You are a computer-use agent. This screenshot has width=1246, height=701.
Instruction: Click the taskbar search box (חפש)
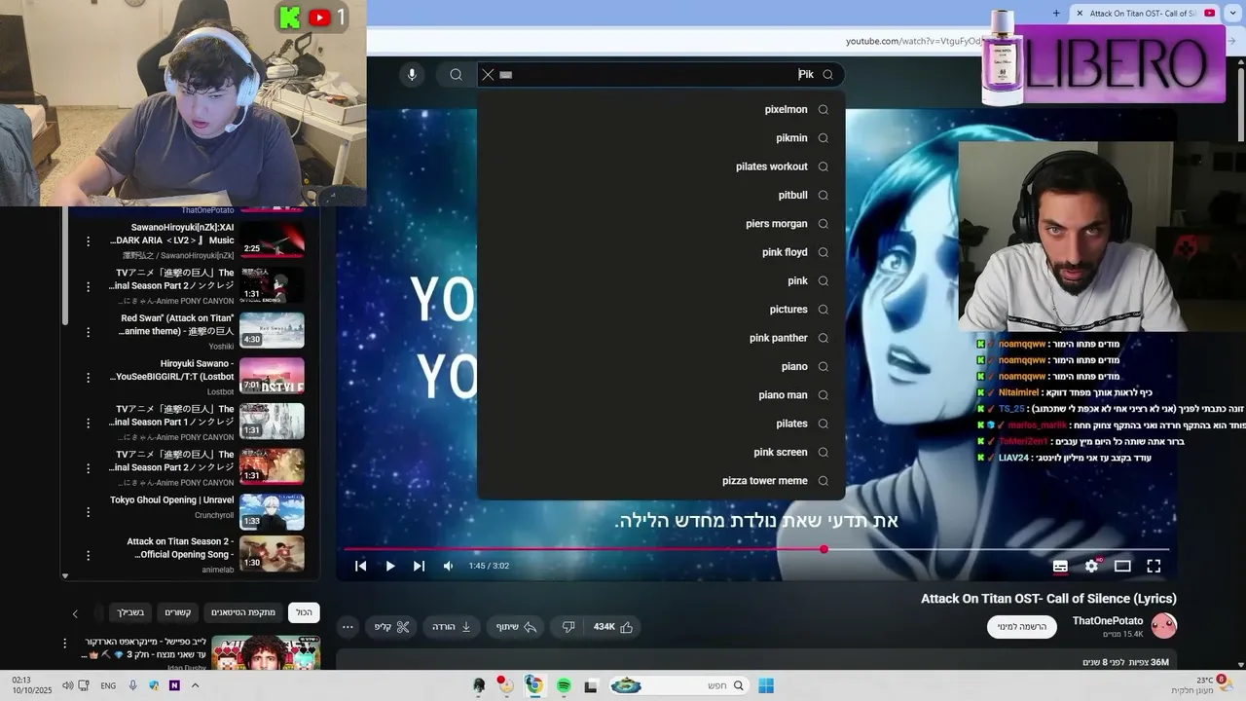[x=680, y=686]
